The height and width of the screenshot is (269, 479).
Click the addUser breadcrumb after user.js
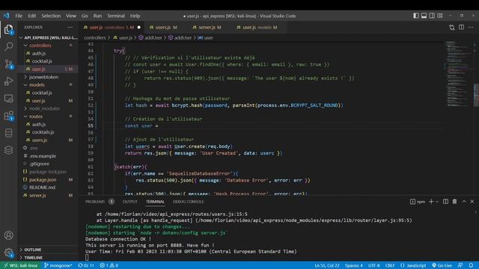point(150,38)
